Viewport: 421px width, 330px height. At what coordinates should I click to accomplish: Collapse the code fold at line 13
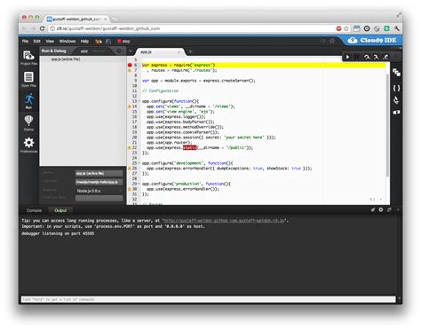tap(139, 101)
